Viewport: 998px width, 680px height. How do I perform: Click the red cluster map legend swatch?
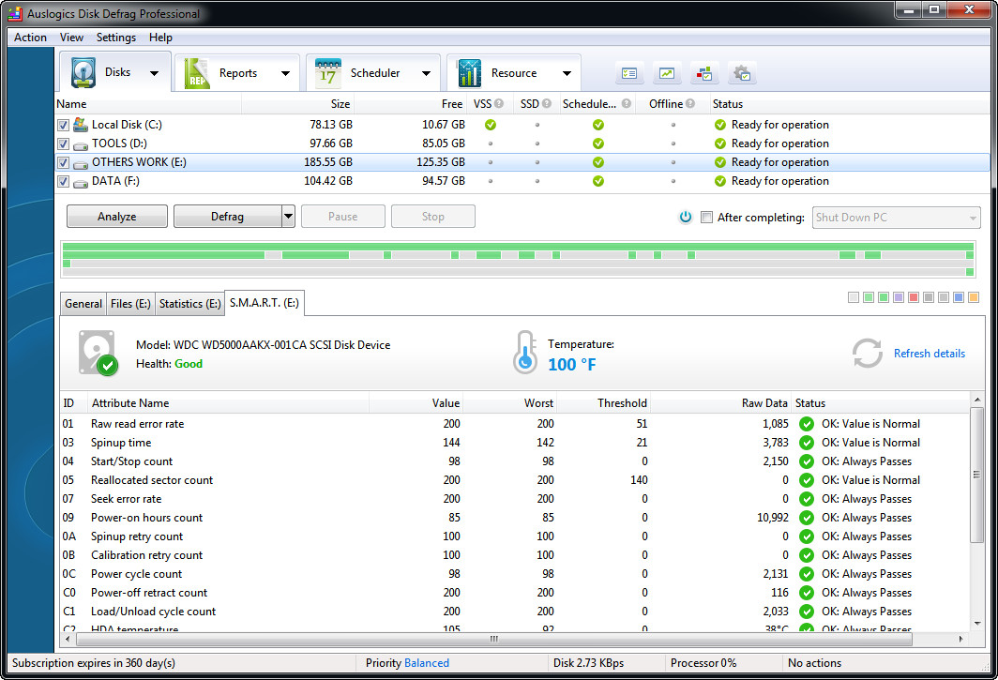click(x=914, y=297)
